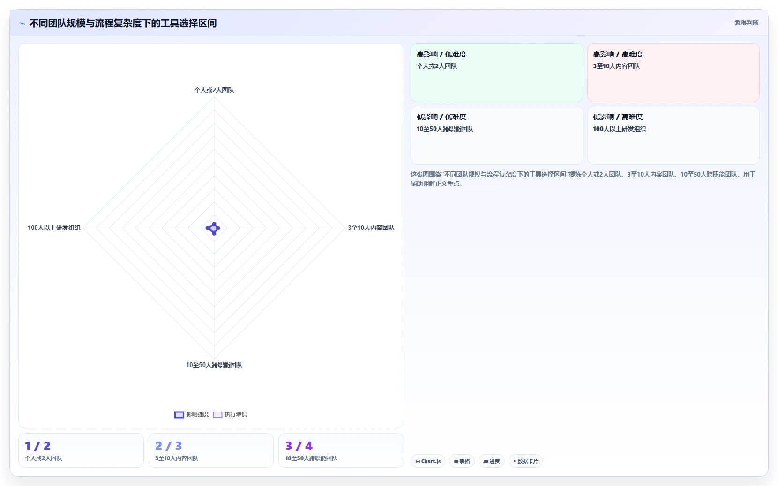Click the Chart.js tag chip

pos(428,461)
